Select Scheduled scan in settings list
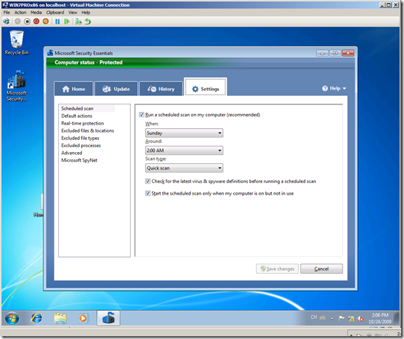Viewport: 404px width, 339px height. coord(77,109)
